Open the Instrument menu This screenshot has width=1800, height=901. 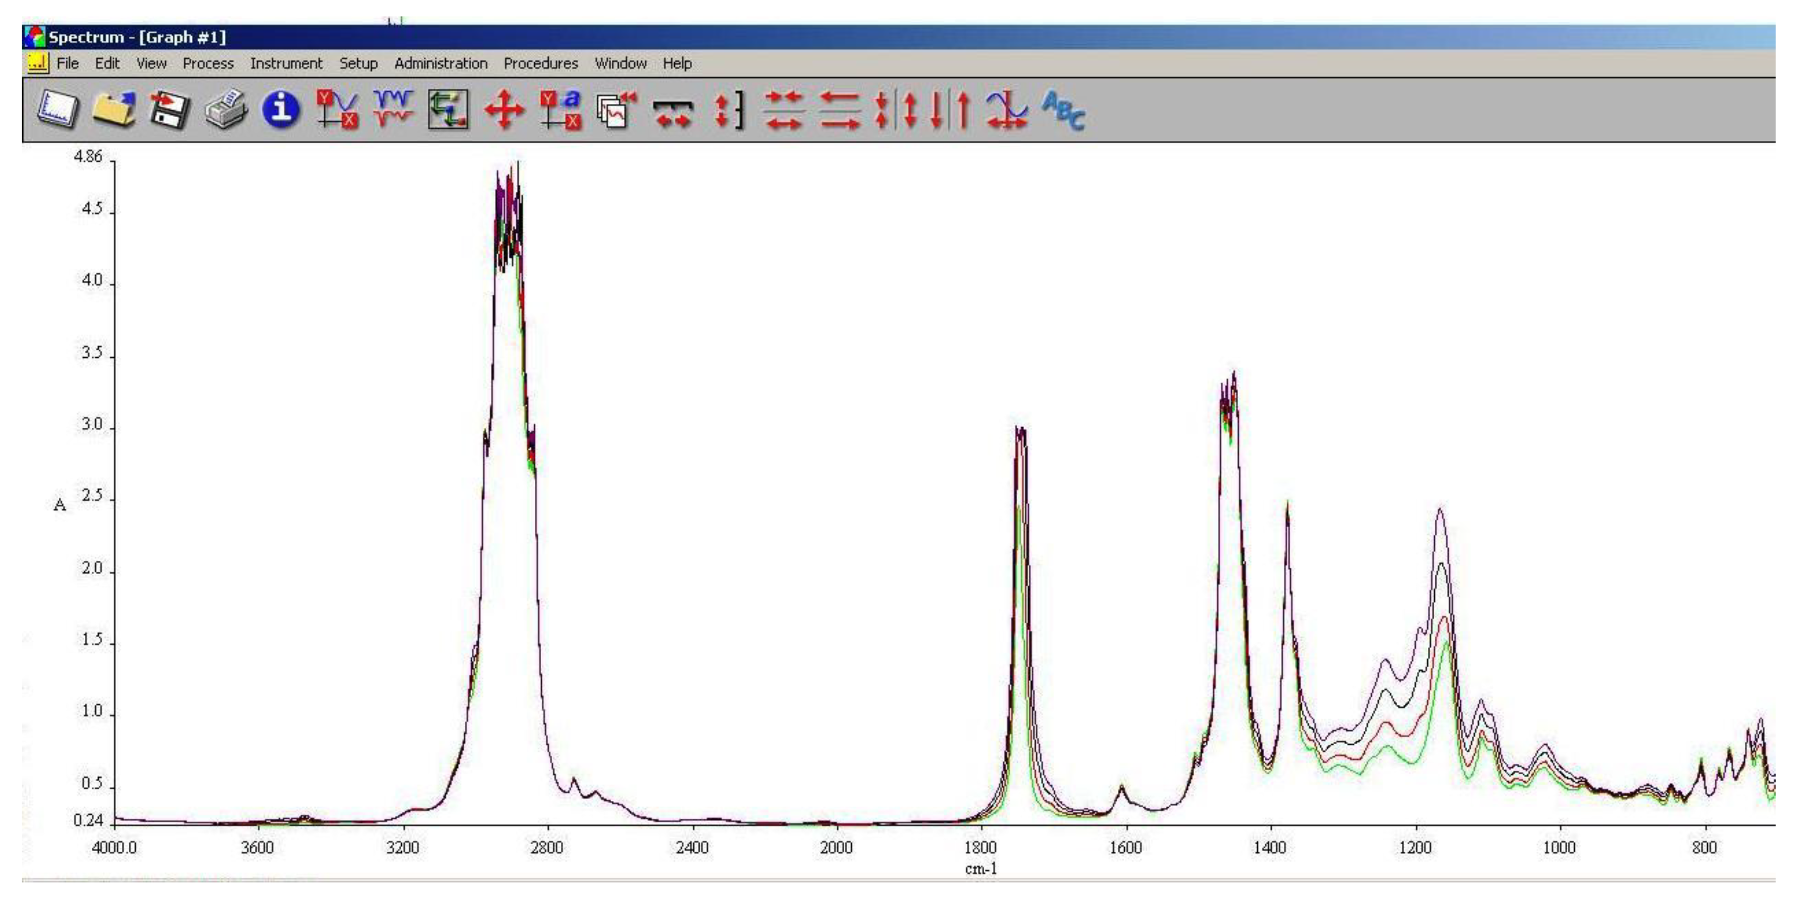[287, 63]
